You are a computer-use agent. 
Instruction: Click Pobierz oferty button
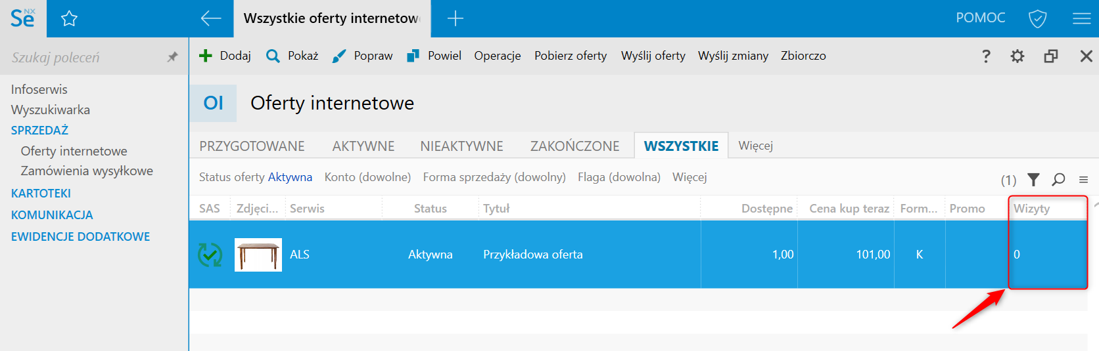tap(571, 56)
